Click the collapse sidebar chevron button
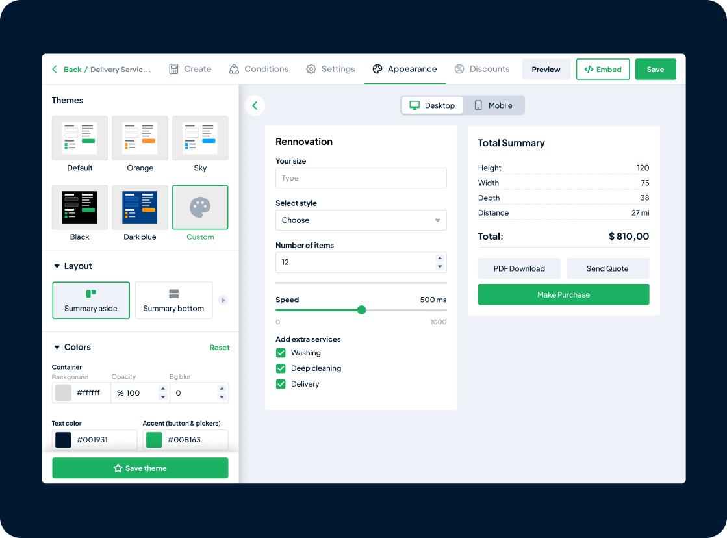The width and height of the screenshot is (727, 538). pyautogui.click(x=255, y=105)
